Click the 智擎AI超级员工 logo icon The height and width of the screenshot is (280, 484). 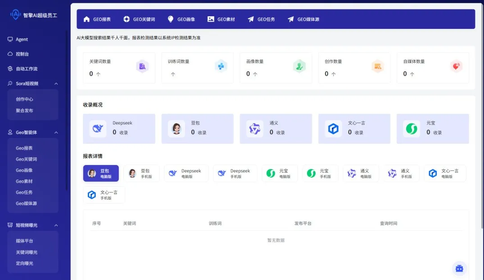(16, 15)
